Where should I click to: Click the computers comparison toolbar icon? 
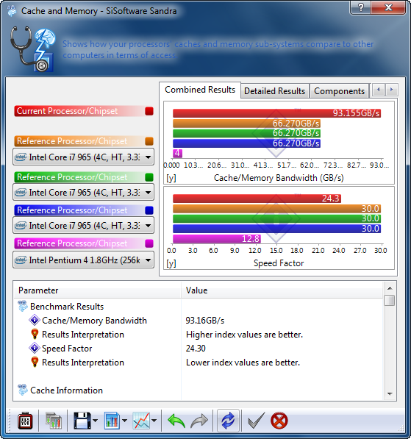54,421
